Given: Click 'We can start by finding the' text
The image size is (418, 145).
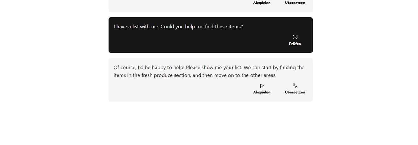Looking at the screenshot, I should tap(274, 68).
